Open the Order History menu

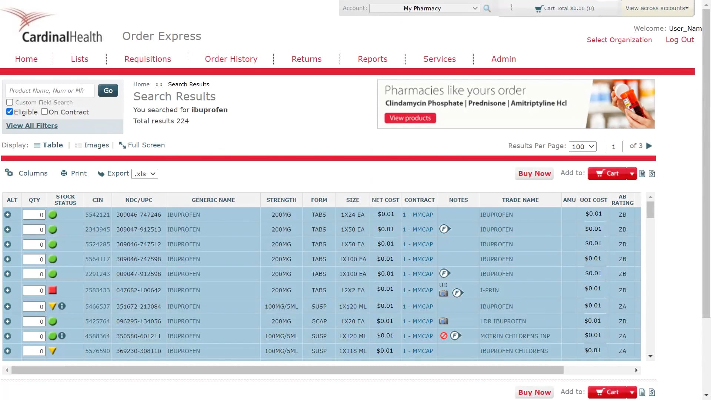click(231, 59)
